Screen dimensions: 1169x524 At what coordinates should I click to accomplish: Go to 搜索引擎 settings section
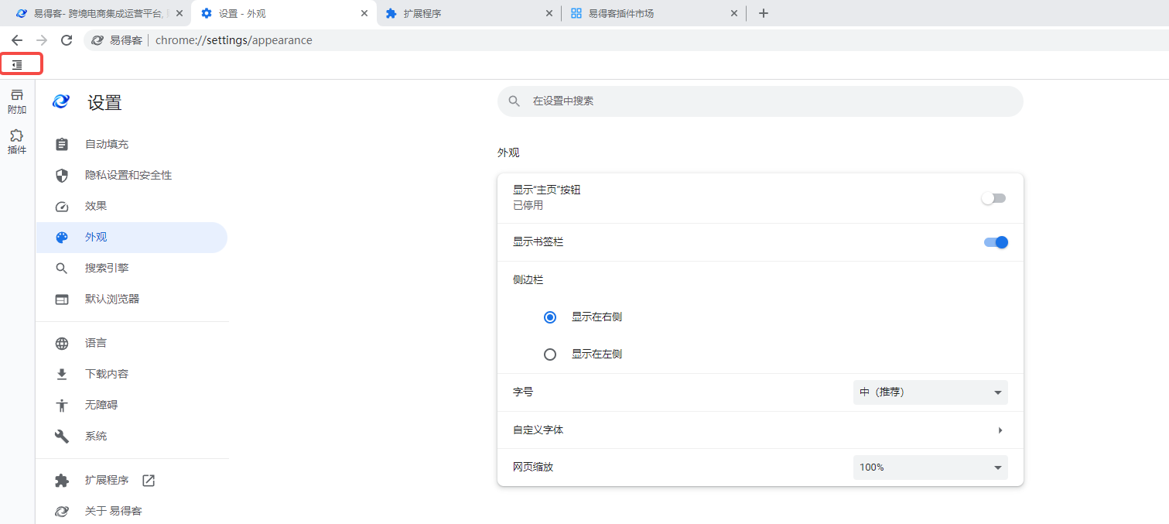click(x=107, y=269)
